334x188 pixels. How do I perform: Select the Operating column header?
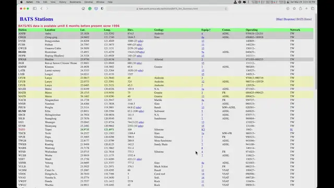pos(252,30)
